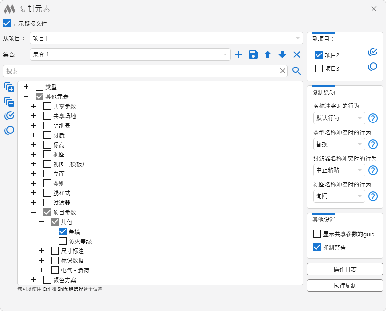Delete the collection with the blue X icon
The image size is (386, 311).
click(297, 55)
